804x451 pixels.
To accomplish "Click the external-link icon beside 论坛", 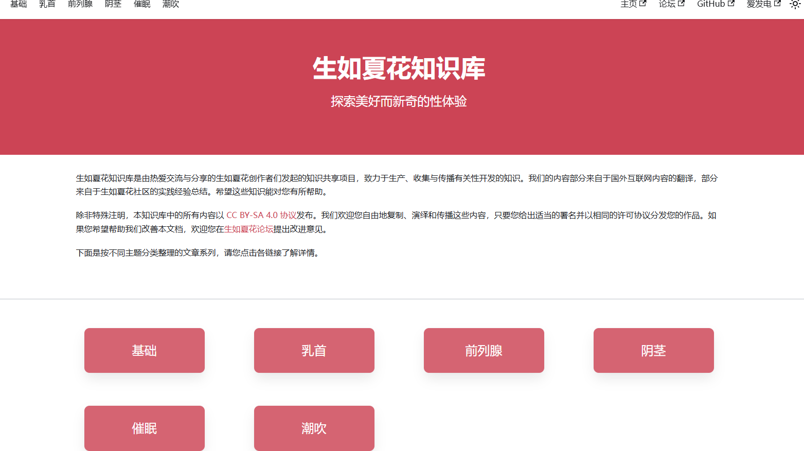I will point(681,3).
